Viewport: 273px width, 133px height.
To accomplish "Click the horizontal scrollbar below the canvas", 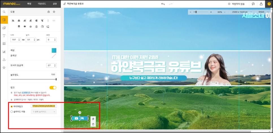I will pos(157,131).
